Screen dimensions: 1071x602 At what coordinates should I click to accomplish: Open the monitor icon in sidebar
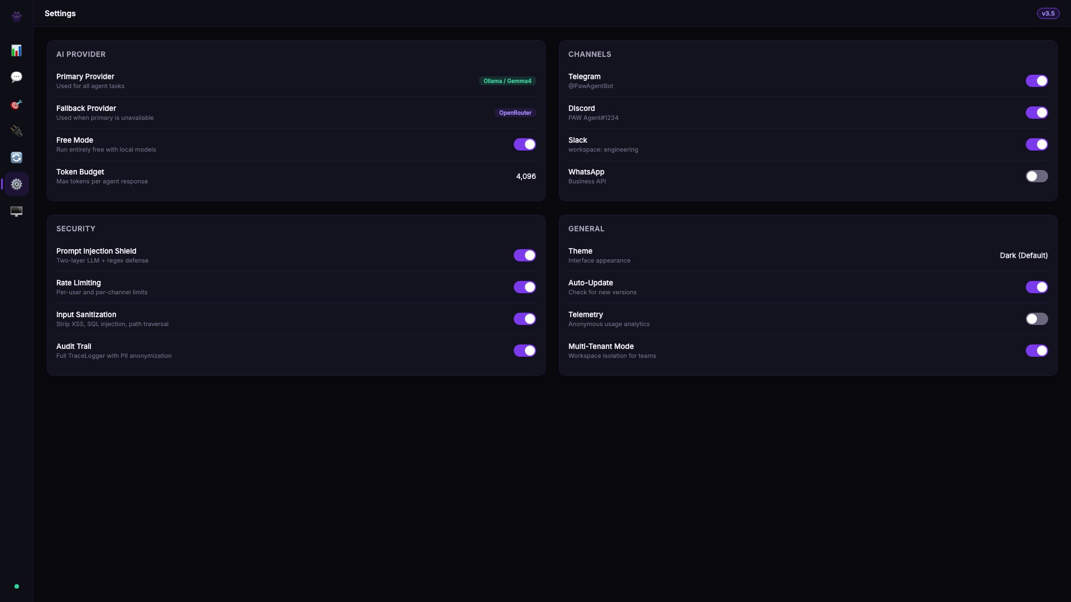pos(17,211)
